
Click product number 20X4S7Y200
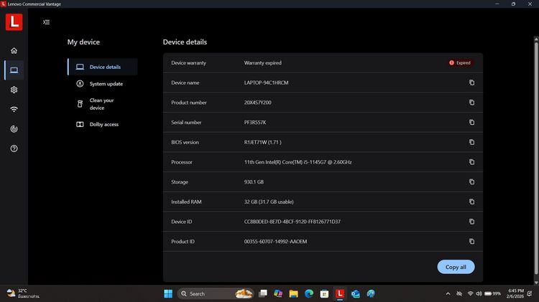257,103
